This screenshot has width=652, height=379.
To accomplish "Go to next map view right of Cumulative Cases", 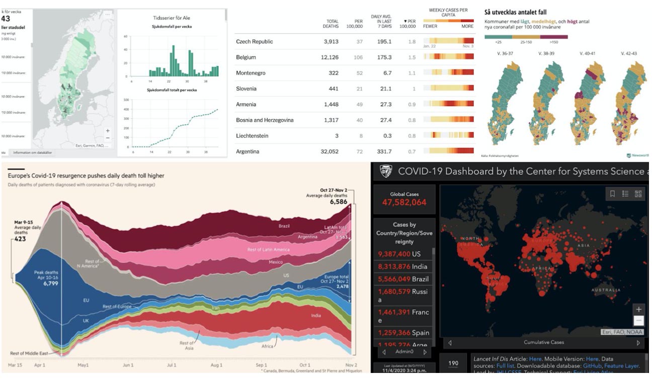I will (638, 343).
